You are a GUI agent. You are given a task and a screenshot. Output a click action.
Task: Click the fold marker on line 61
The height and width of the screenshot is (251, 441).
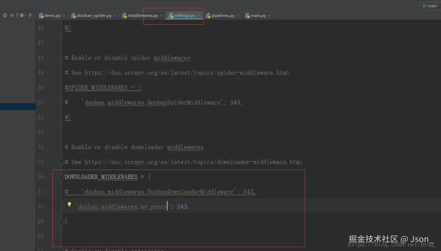coord(61,250)
